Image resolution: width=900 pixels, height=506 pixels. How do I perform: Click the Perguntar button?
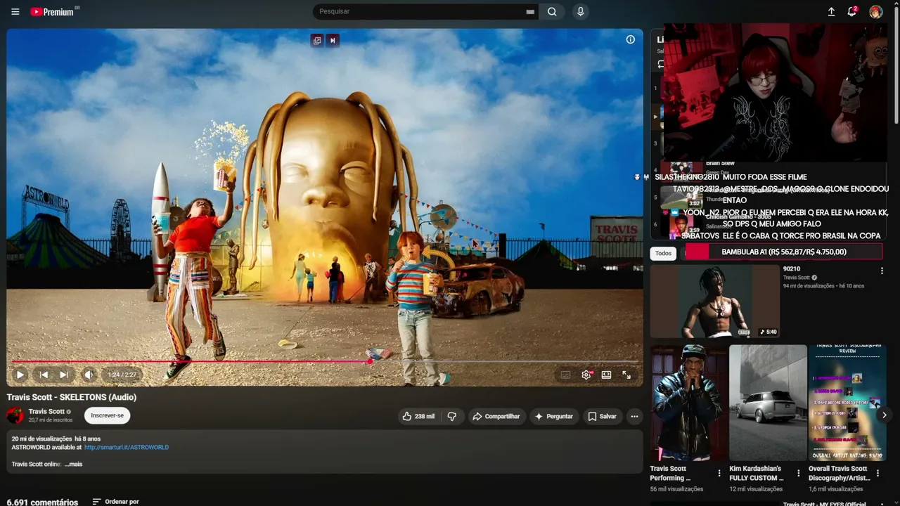[554, 416]
